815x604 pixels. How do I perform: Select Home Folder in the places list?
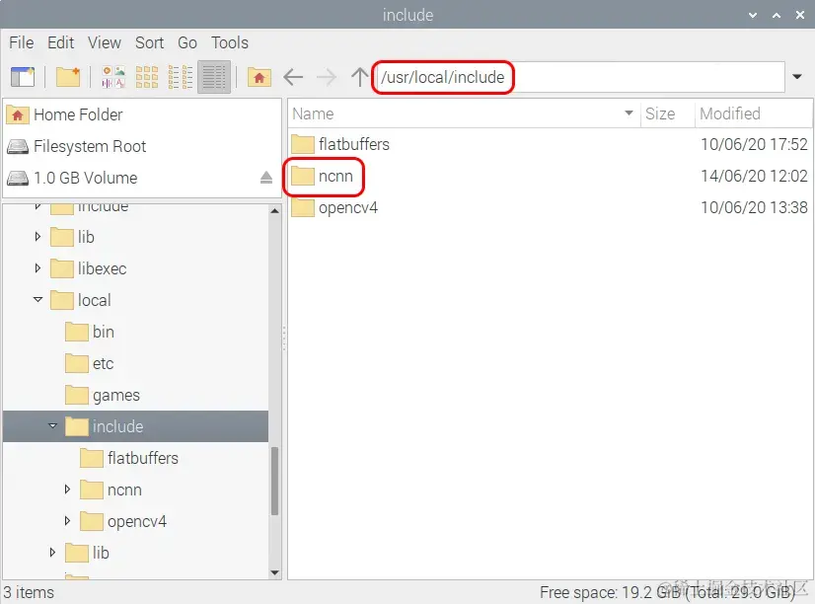[142, 114]
